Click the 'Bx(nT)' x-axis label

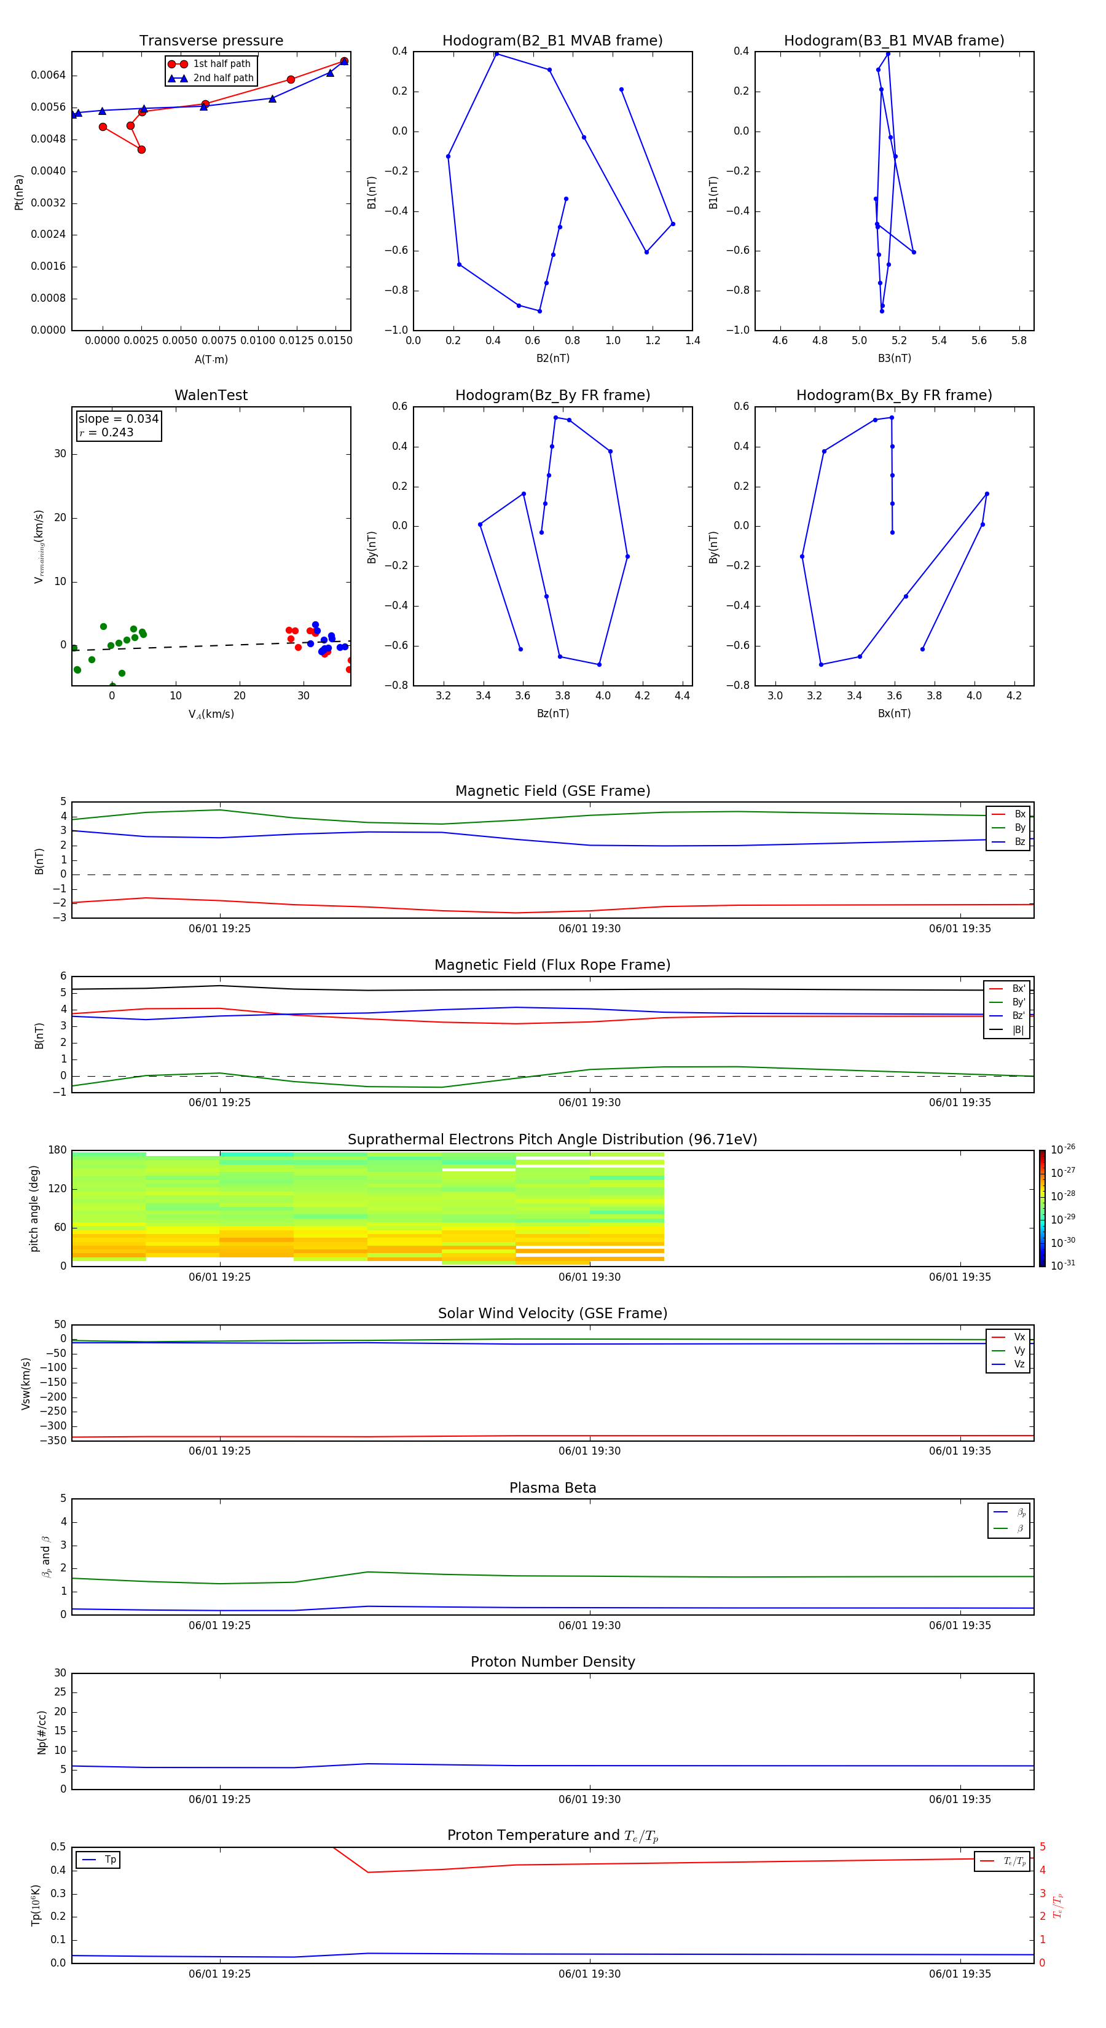[894, 713]
